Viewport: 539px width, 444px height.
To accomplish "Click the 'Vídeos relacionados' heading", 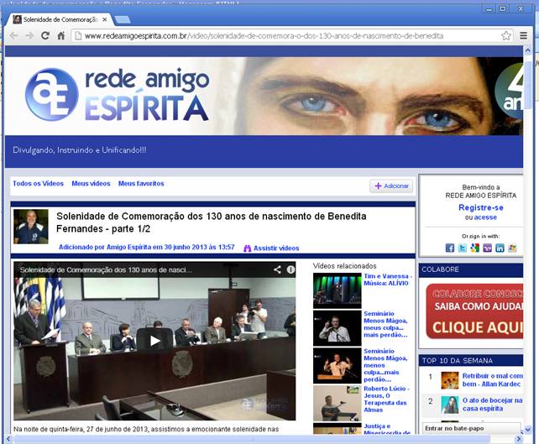I will click(x=344, y=265).
